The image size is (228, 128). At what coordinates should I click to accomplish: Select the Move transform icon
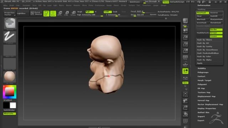tap(60, 14)
